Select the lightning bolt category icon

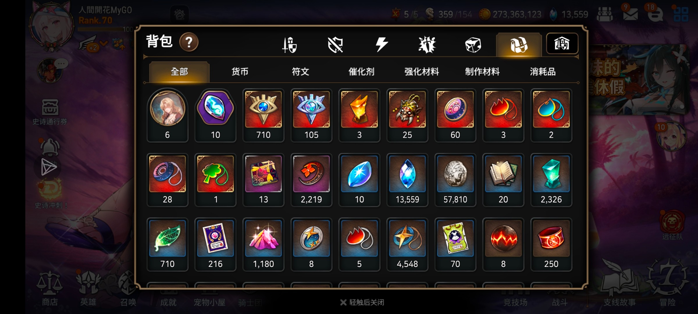[x=381, y=45]
